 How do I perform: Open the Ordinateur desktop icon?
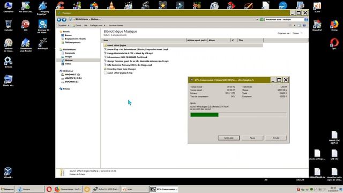coord(9,7)
